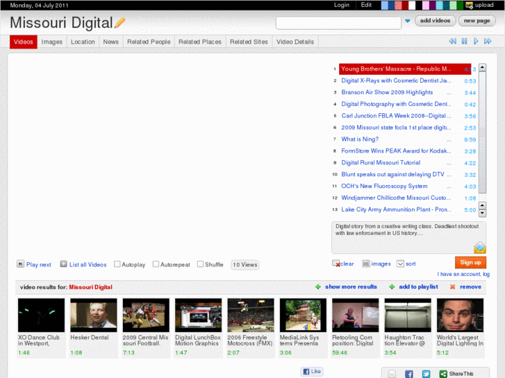The image size is (505, 378).
Task: Enable the Autoplay checkbox
Action: coord(117,264)
